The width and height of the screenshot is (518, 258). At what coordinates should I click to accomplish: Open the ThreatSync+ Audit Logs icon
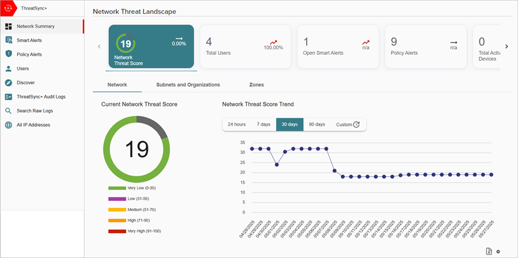[9, 97]
